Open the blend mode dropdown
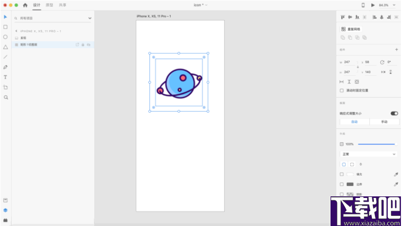Screen dimensions: 402x226 (x=369, y=154)
